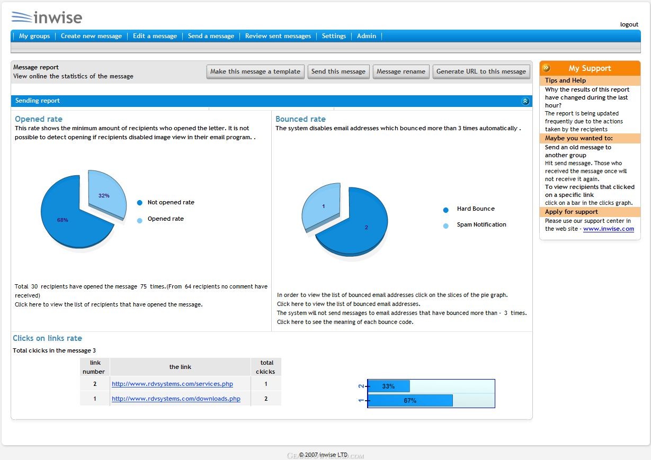Click the Hard Bounce legend label

pos(476,209)
